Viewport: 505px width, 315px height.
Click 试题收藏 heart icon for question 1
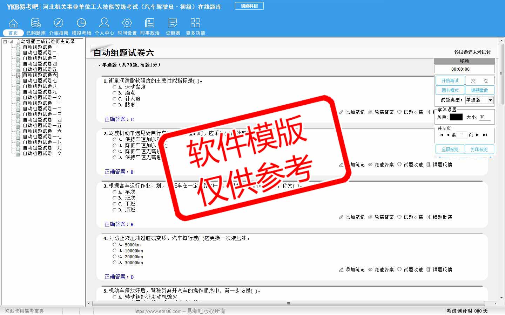399,112
